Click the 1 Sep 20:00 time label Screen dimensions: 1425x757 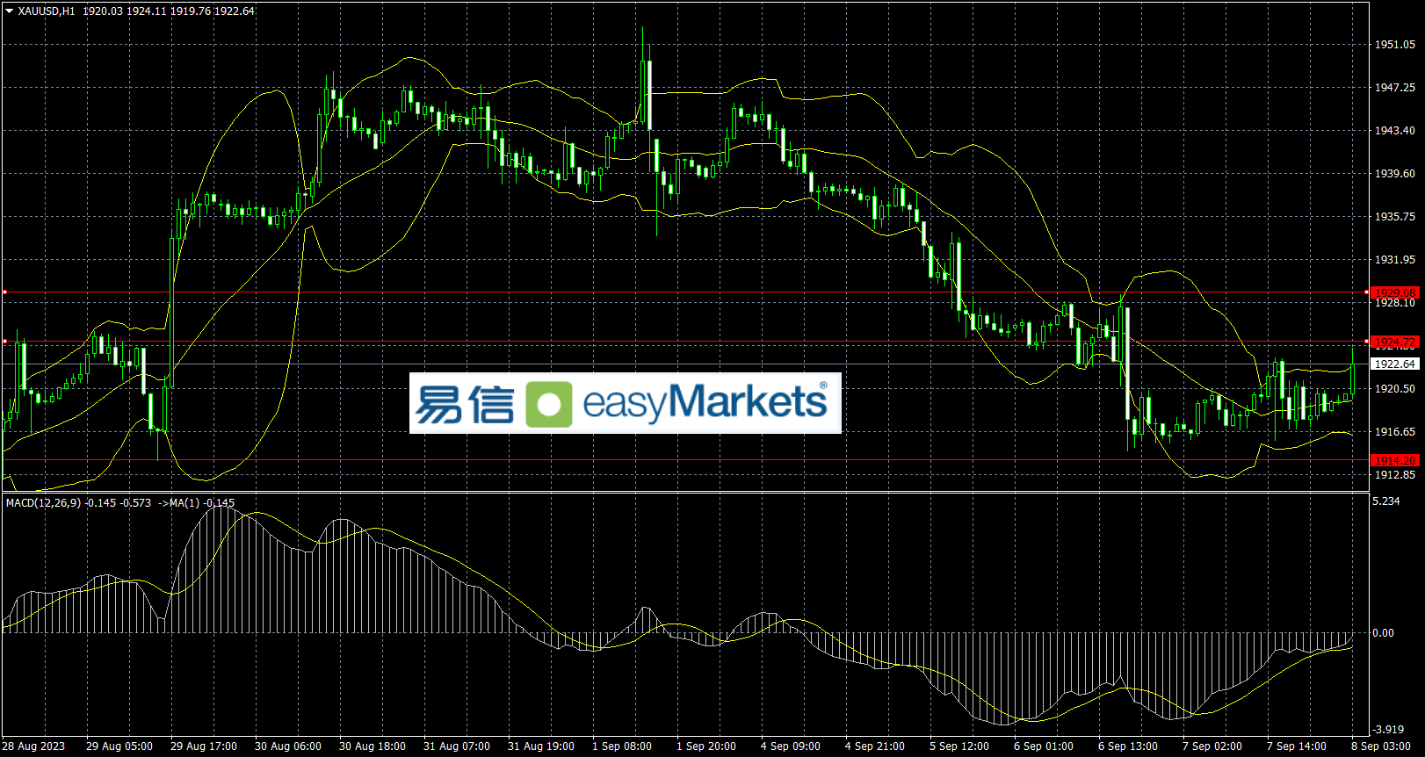coord(706,746)
